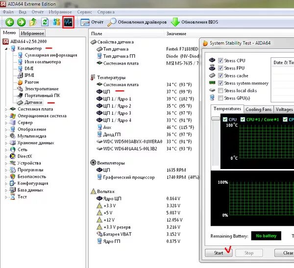Click the Значение column header
The width and height of the screenshot is (294, 268).
pos(181,34)
